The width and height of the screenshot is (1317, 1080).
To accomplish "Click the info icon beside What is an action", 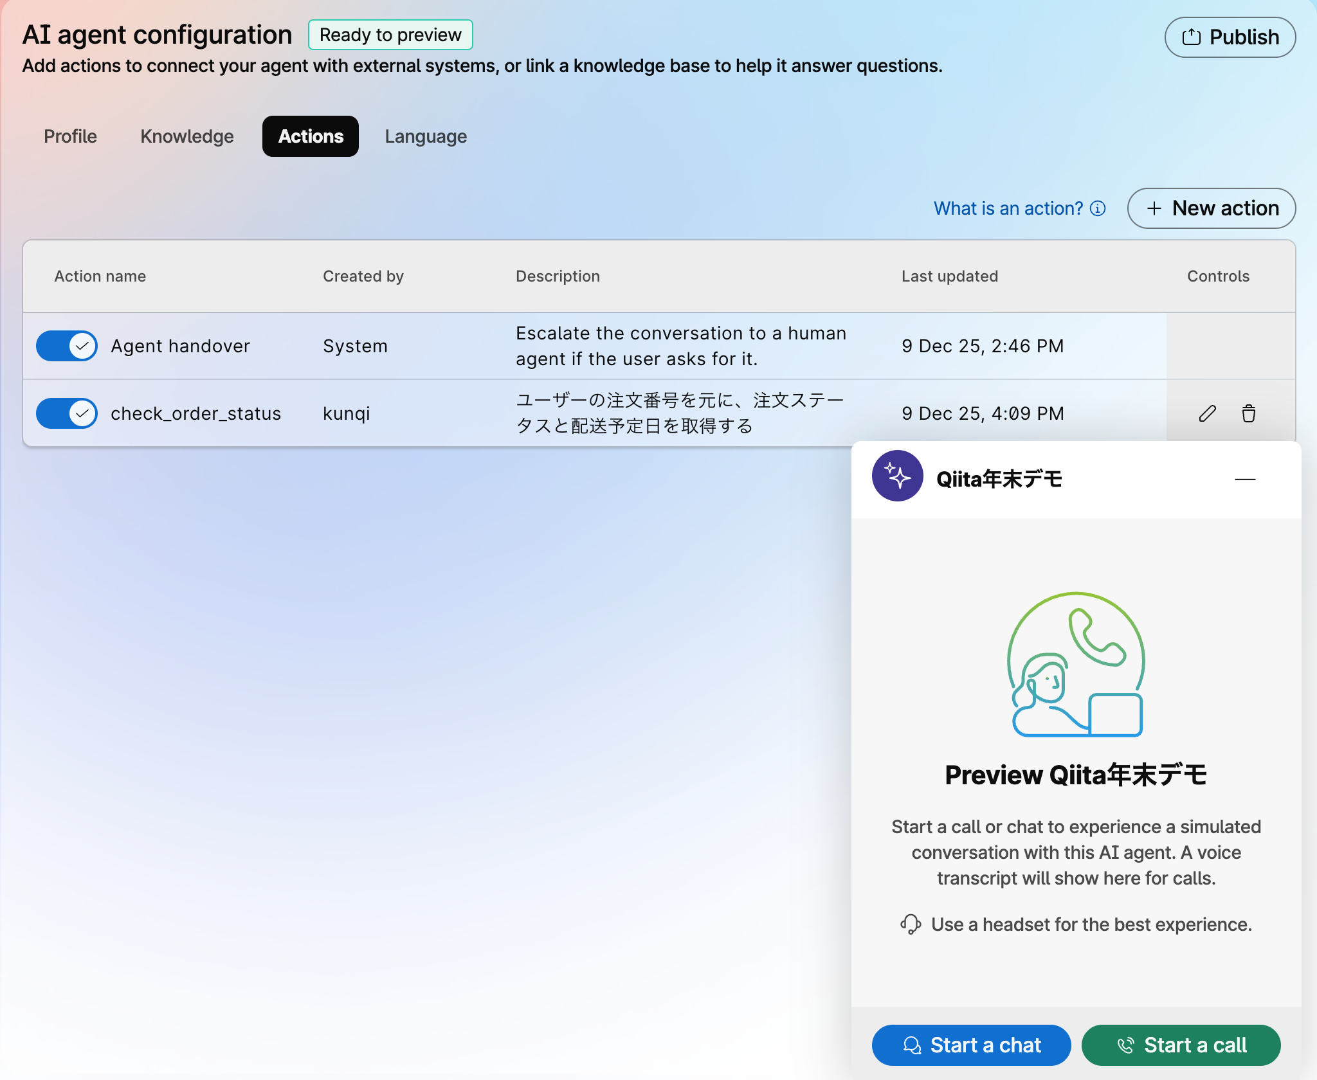I will click(1098, 208).
